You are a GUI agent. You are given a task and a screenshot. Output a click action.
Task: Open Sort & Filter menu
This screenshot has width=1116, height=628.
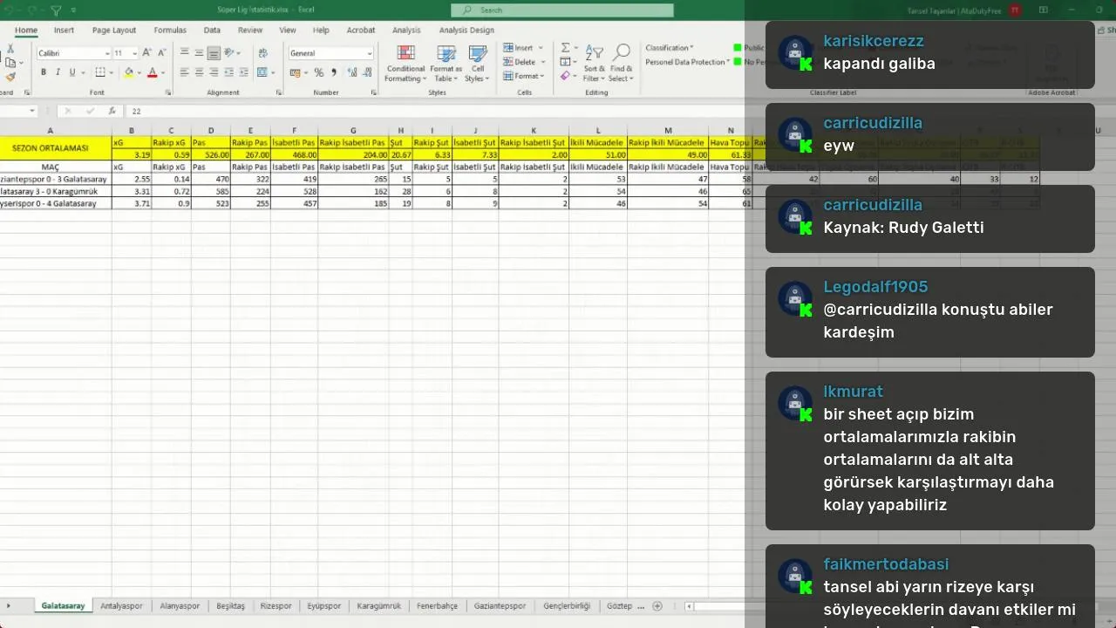pos(595,64)
